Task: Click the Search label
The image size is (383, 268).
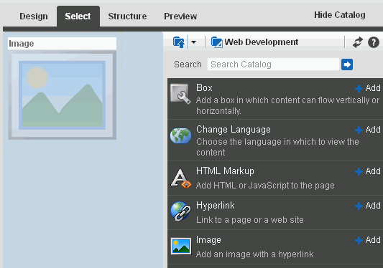Action: [x=188, y=64]
